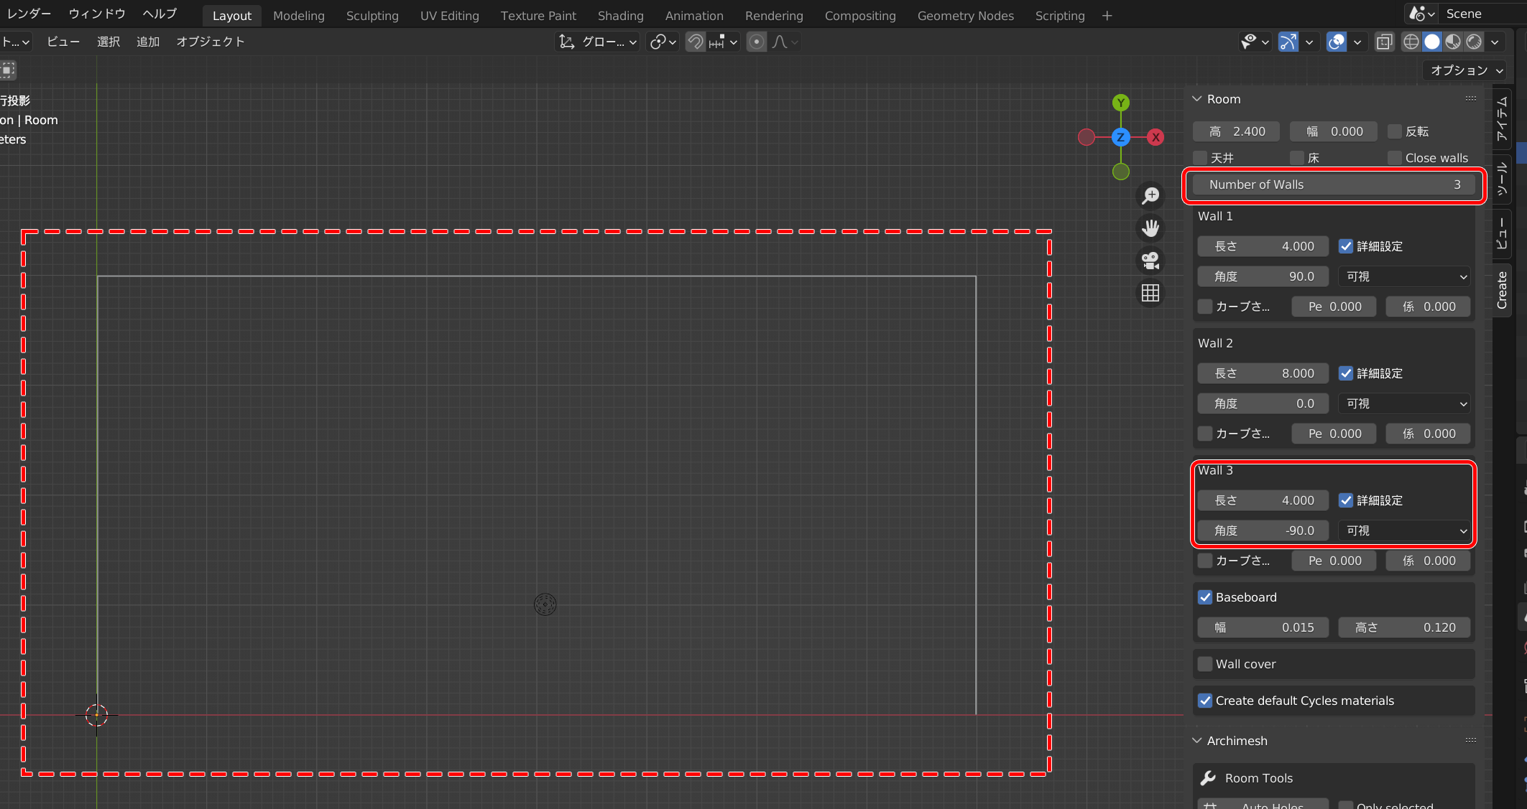Open the オプション dropdown
Screen dimensions: 1527x809
1466,70
